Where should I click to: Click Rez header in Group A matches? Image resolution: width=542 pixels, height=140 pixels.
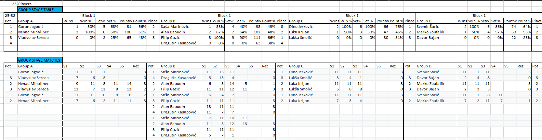pyautogui.click(x=136, y=66)
